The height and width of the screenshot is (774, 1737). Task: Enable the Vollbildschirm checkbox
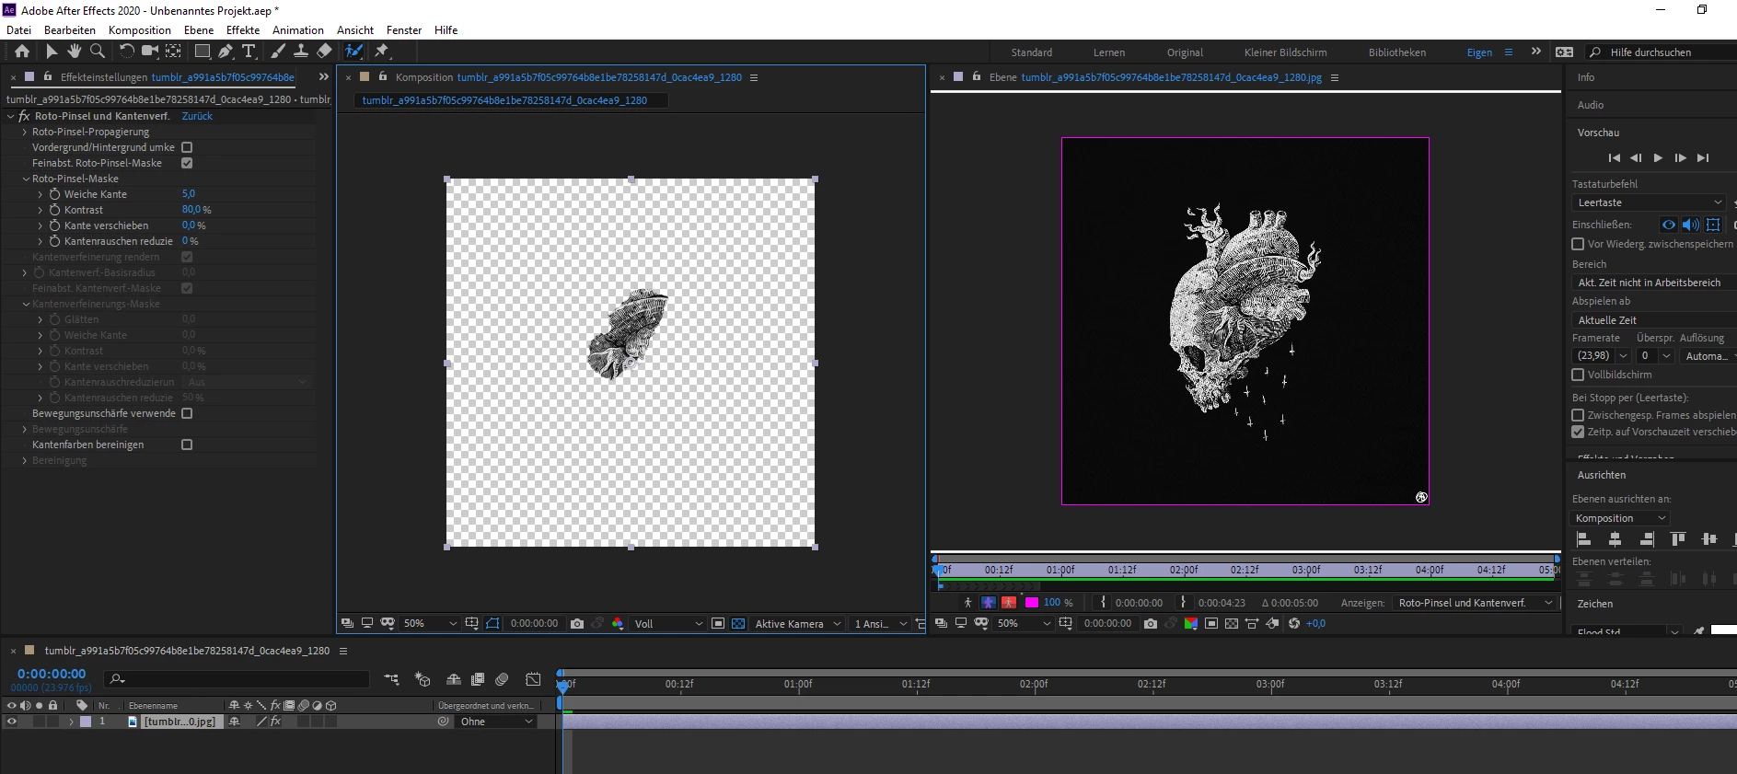[x=1578, y=375]
